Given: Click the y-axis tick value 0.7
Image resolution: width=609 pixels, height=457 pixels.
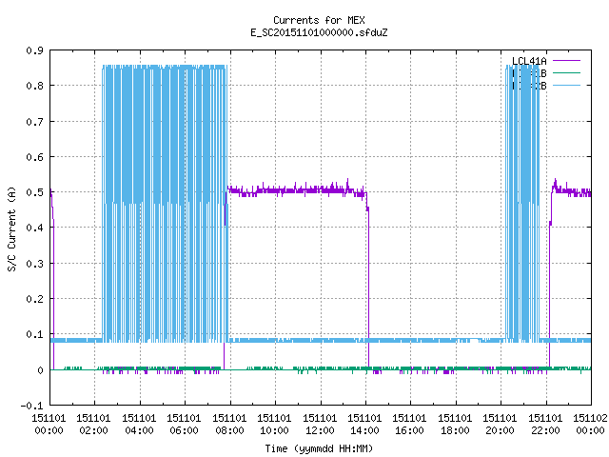Looking at the screenshot, I should coord(34,122).
